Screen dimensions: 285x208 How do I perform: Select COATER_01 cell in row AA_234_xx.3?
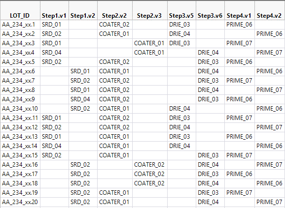click(x=150, y=43)
